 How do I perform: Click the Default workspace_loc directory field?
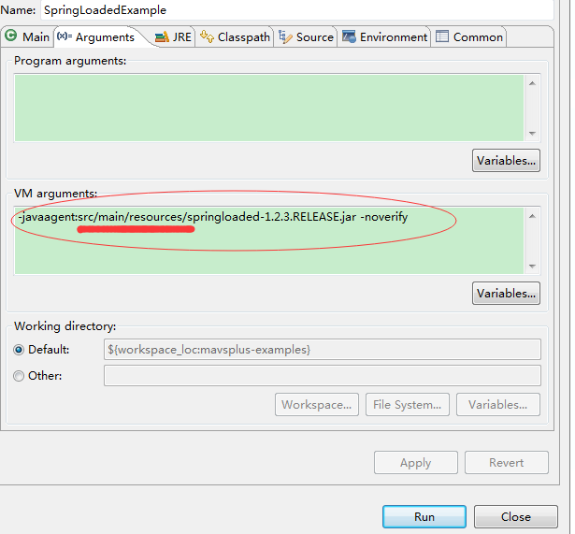322,349
